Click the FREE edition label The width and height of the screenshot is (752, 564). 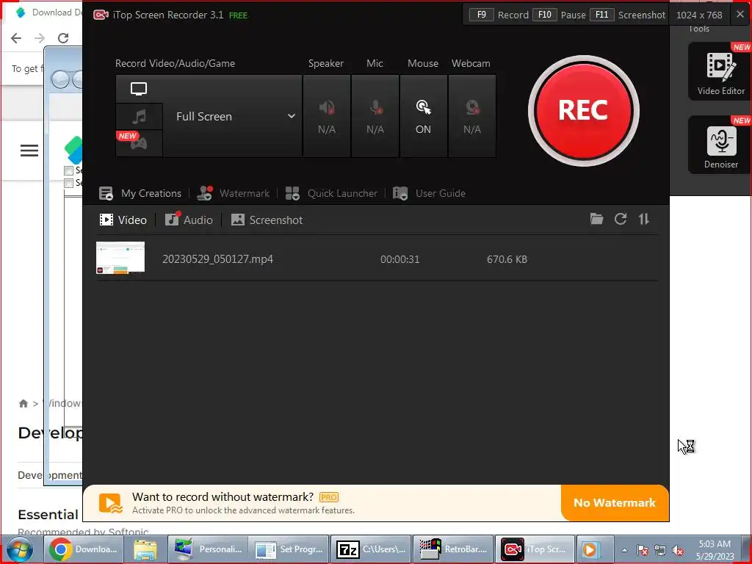239,15
